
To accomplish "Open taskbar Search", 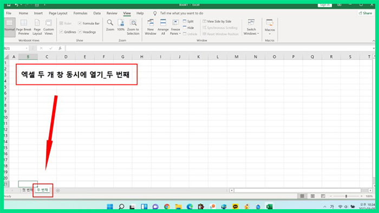I will pyautogui.click(x=122, y=207).
